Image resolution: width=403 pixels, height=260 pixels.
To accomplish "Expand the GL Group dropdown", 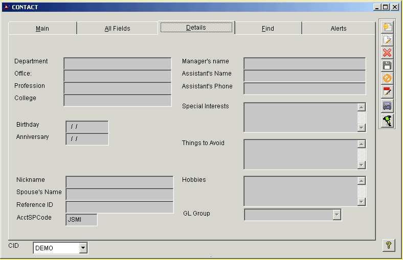I will tap(337, 215).
